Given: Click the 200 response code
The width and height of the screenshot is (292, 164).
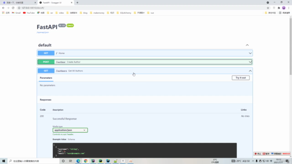Looking at the screenshot, I should click(42, 116).
